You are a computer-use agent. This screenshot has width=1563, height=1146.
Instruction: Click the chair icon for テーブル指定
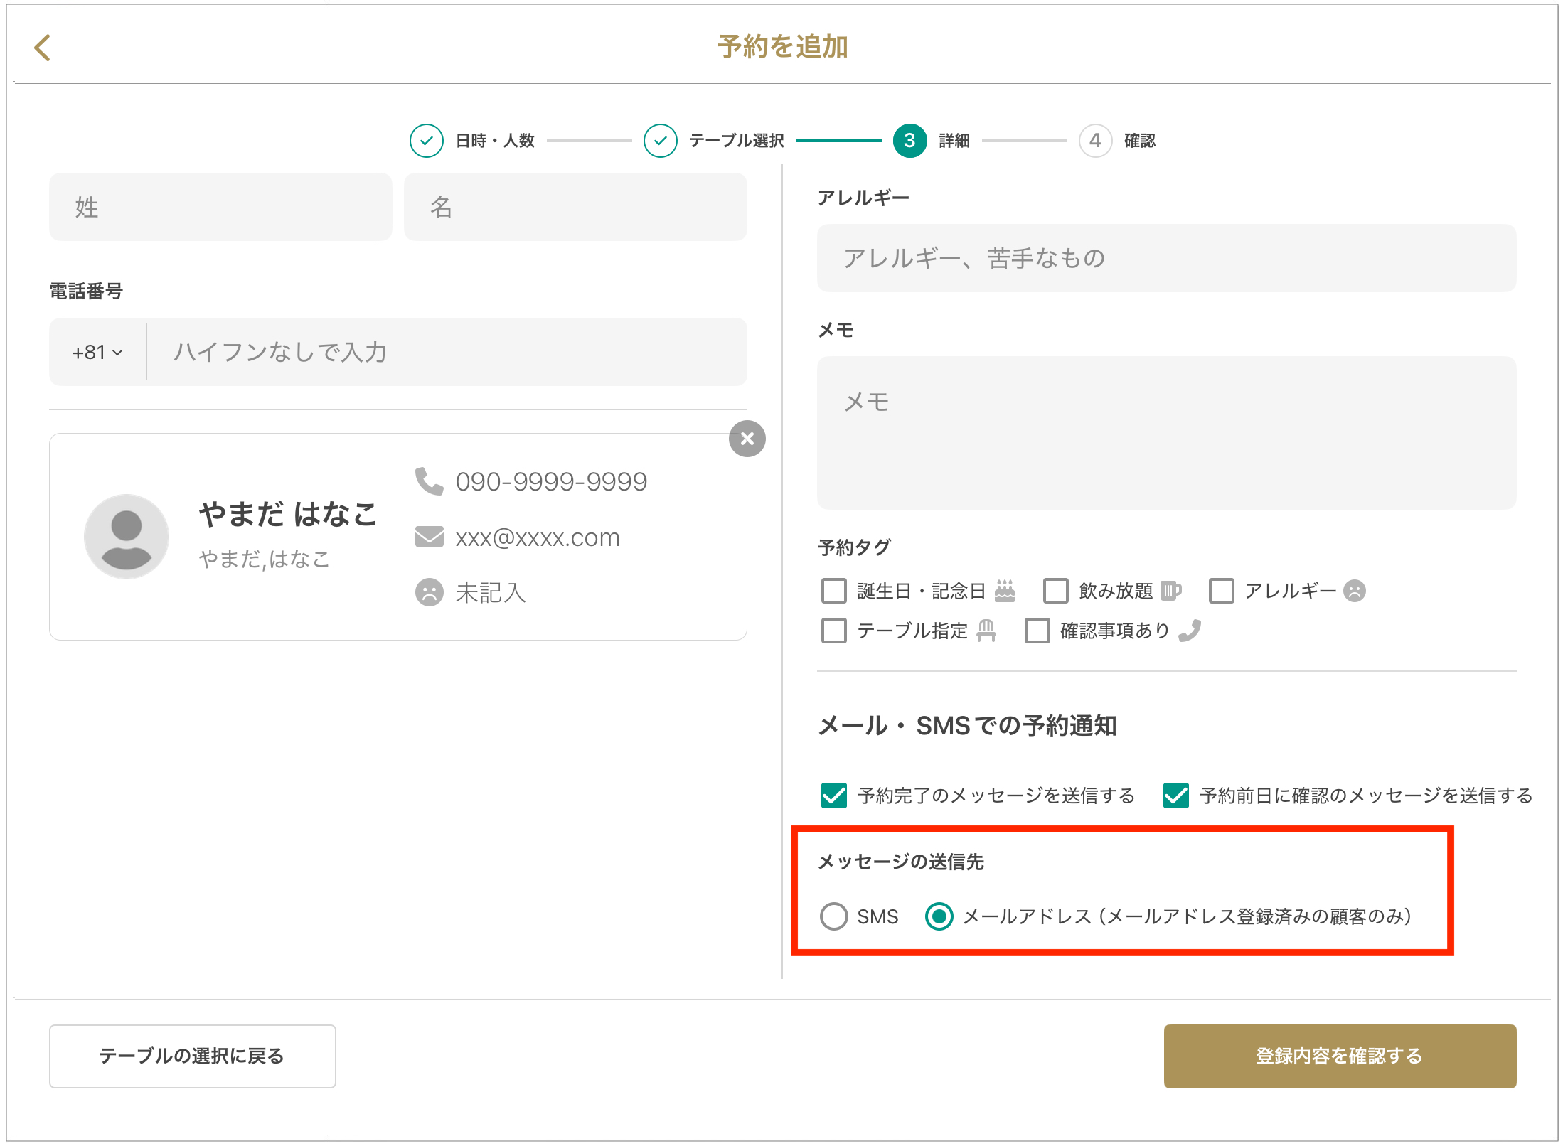pyautogui.click(x=986, y=631)
